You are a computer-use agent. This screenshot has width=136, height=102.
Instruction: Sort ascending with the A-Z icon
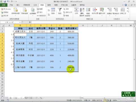pyautogui.click(x=49, y=10)
